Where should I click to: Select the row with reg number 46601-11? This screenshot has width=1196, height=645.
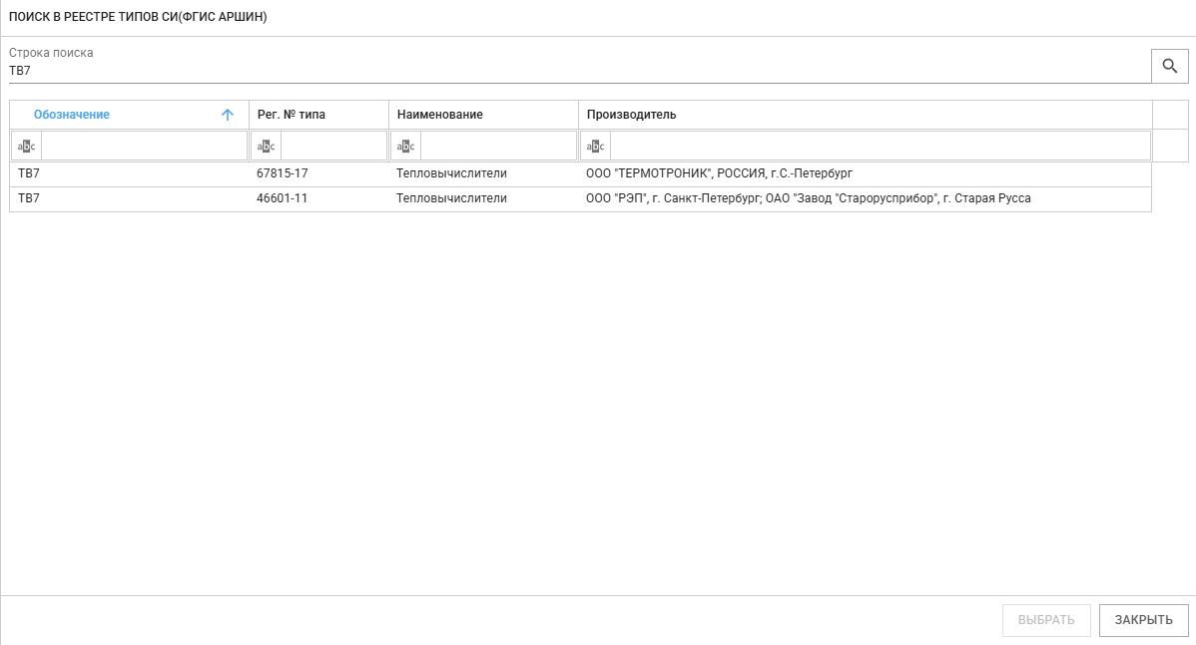click(283, 198)
